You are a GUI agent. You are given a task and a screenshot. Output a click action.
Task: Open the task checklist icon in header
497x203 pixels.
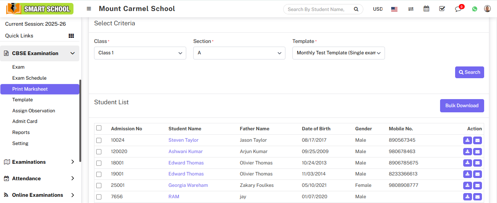tap(442, 9)
